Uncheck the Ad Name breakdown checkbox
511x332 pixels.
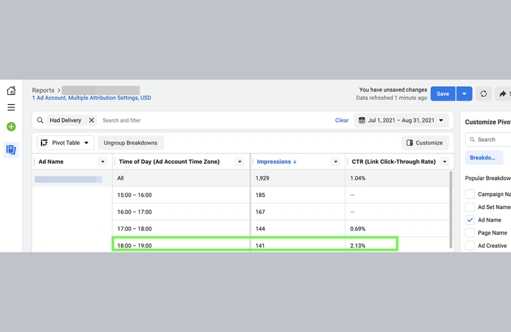[470, 220]
